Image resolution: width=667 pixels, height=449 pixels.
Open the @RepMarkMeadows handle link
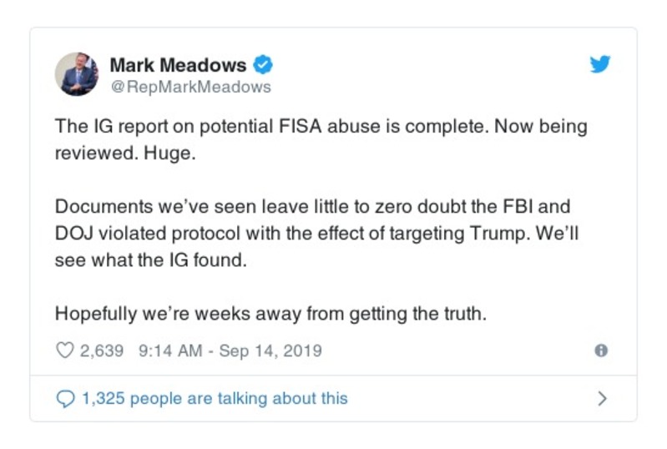190,87
